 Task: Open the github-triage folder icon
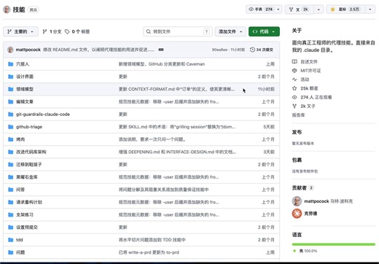[x=11, y=127]
